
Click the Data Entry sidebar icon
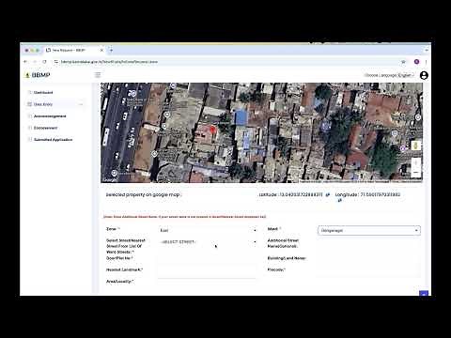coord(30,104)
